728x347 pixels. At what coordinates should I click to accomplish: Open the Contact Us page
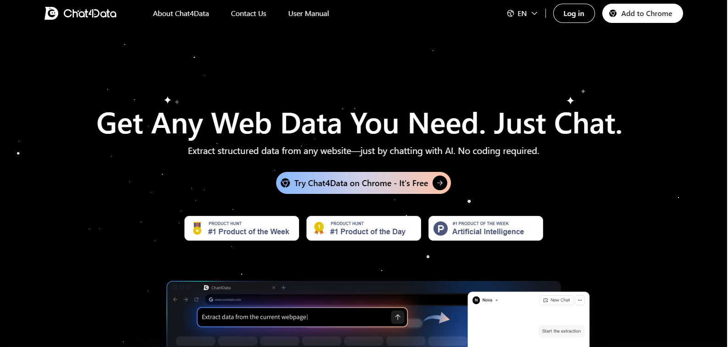coord(248,14)
